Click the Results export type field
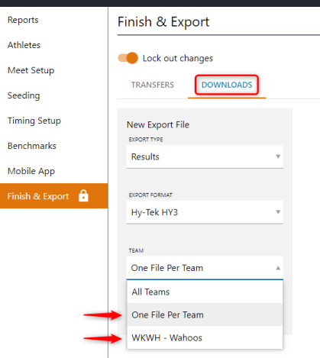Viewport: 320px width, 358px height. pyautogui.click(x=205, y=156)
